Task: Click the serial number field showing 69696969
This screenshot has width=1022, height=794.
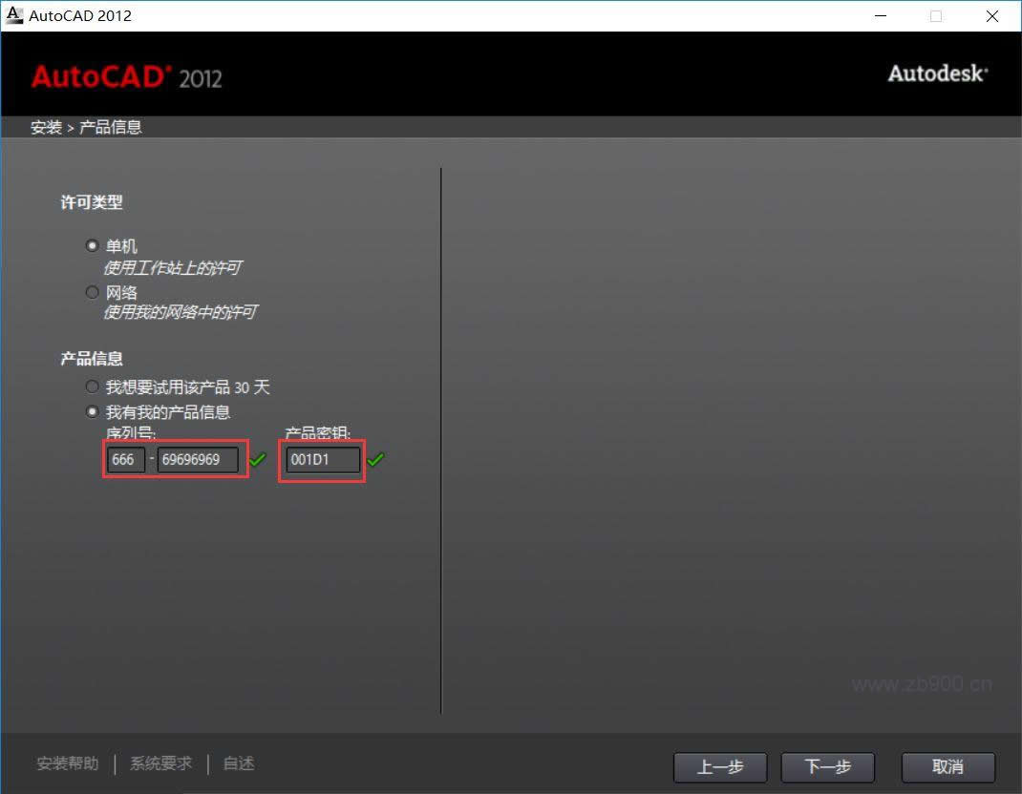Action: coord(199,459)
